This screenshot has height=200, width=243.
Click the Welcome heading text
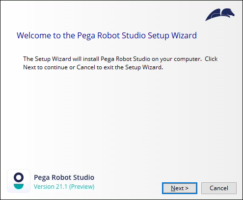107,36
